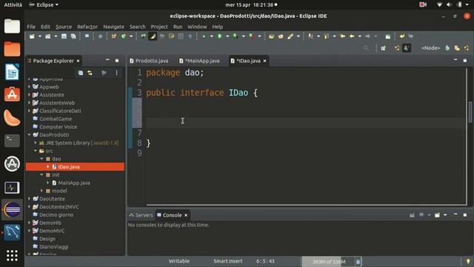Click the Open Perspective icon

pyautogui.click(x=383, y=48)
